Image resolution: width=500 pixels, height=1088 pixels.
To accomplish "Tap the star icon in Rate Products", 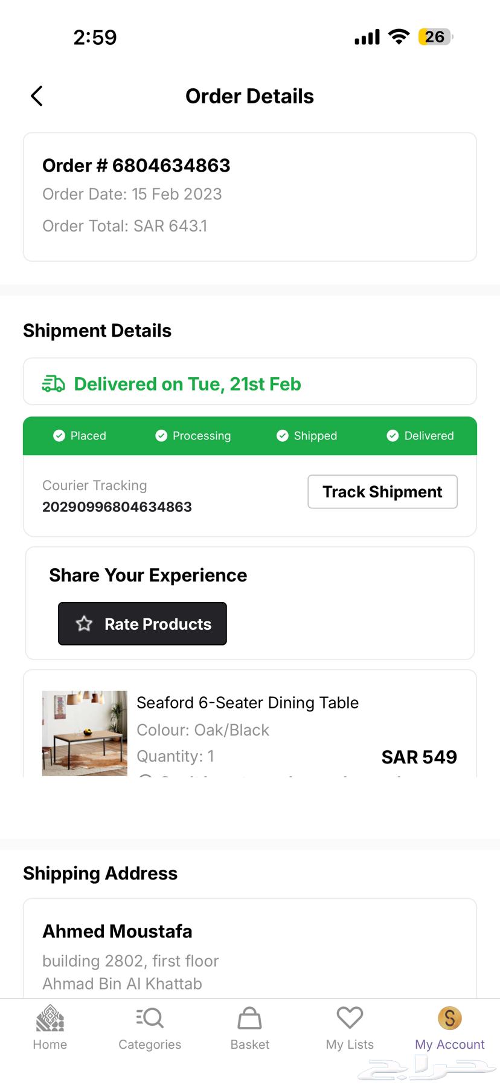I will [84, 624].
